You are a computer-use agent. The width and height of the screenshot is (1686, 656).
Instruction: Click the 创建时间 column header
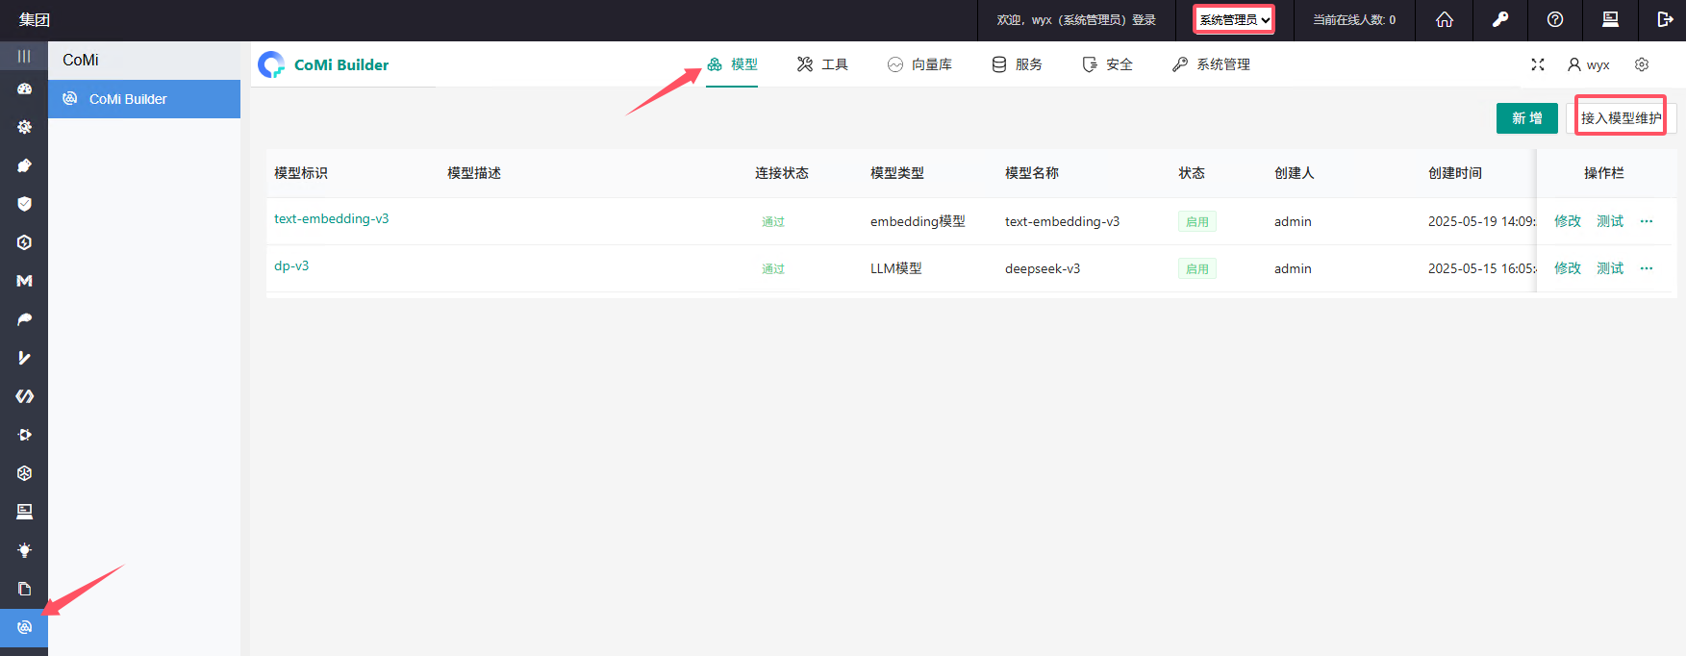click(x=1455, y=173)
